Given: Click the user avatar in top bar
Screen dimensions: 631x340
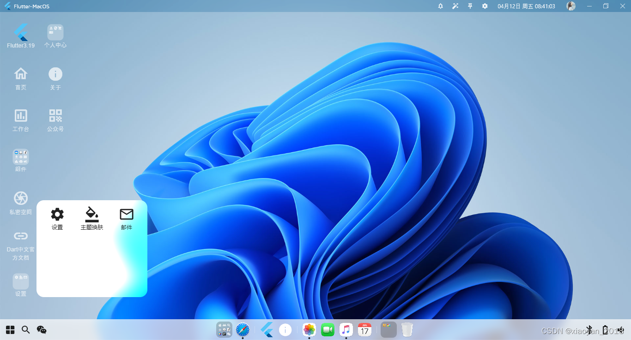Looking at the screenshot, I should click(571, 6).
